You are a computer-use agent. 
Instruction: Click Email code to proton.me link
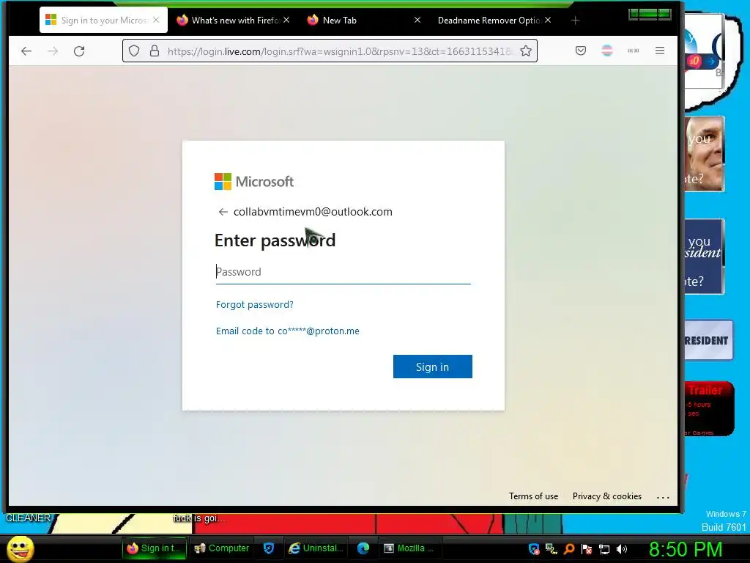pyautogui.click(x=287, y=331)
